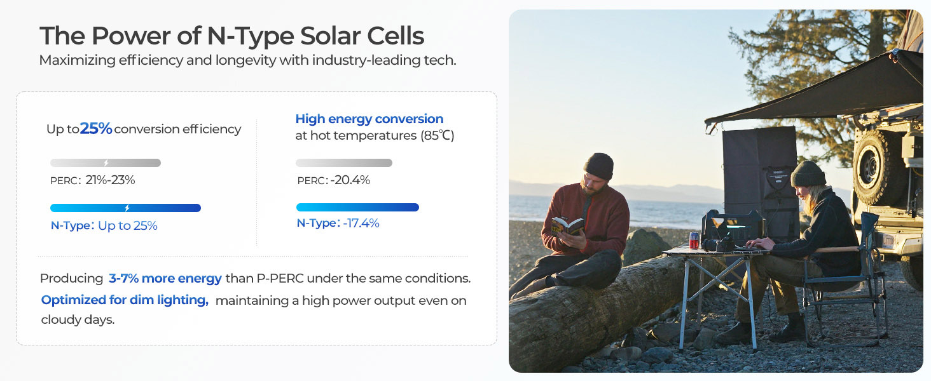
Task: Click the man's gray beanie in the photo
Action: coord(598,165)
